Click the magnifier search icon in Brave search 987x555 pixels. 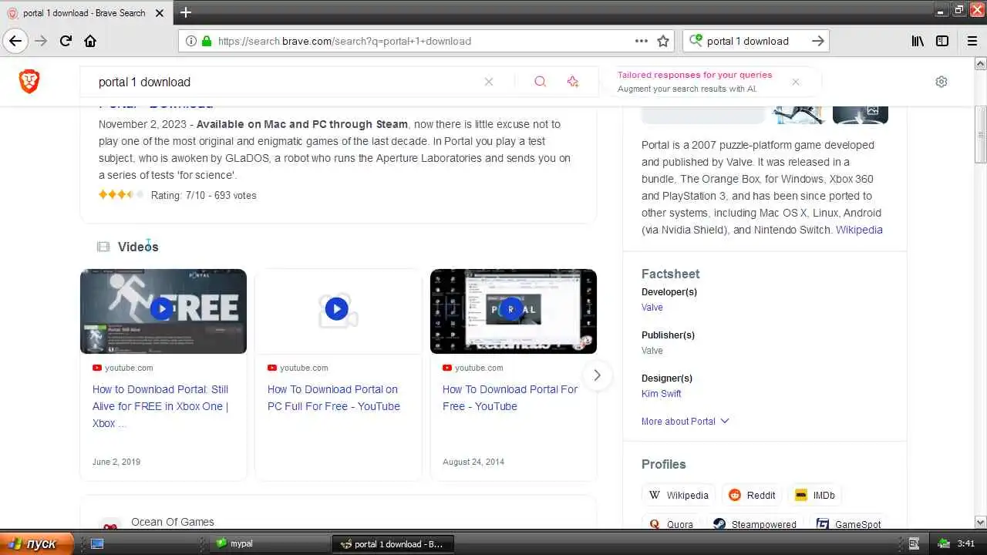click(540, 82)
